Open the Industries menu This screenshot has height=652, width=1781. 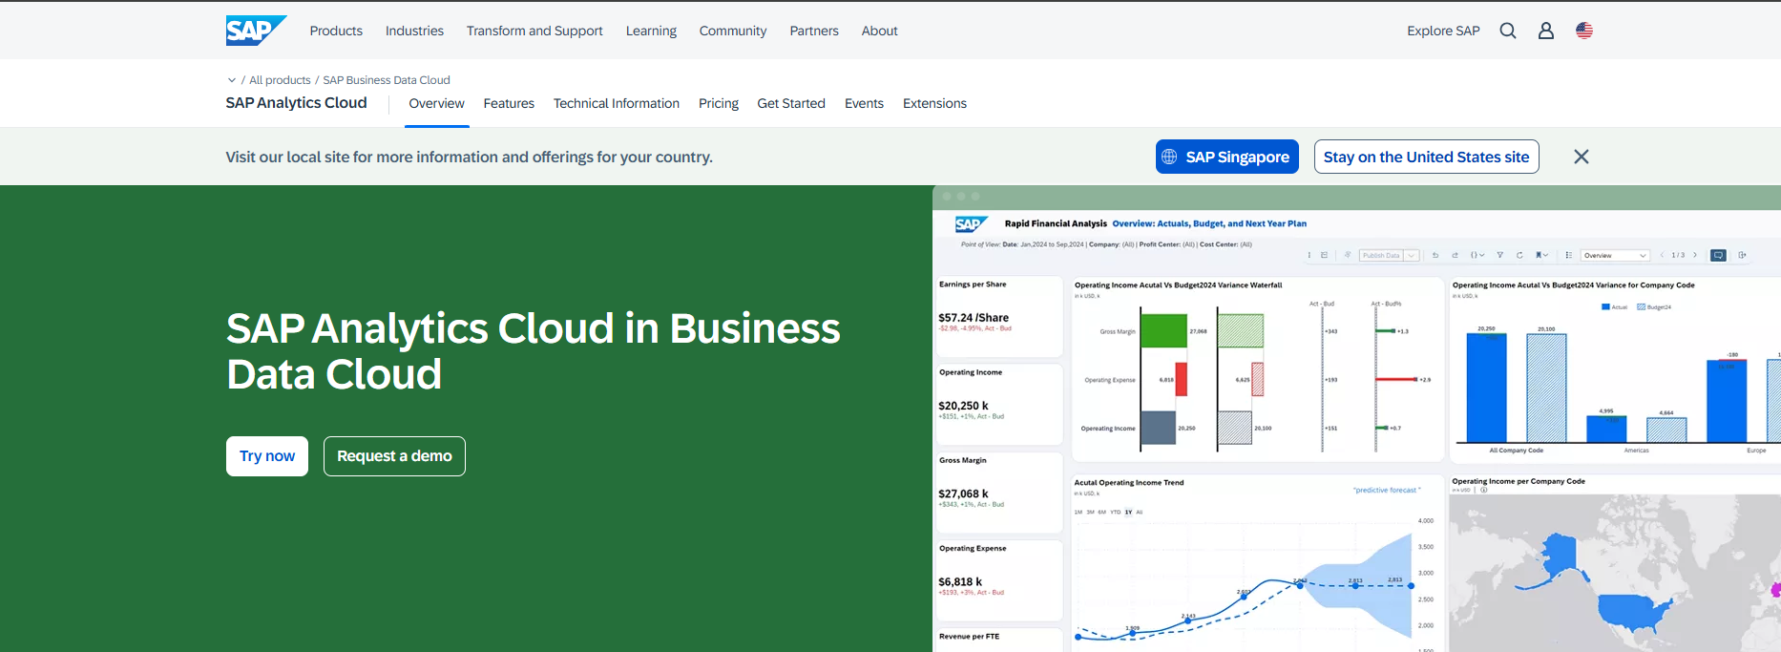414,31
